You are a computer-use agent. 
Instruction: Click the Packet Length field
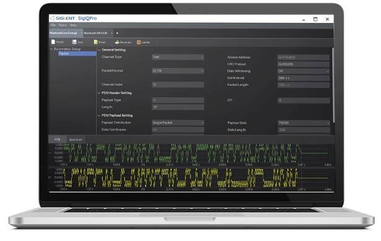(304, 85)
